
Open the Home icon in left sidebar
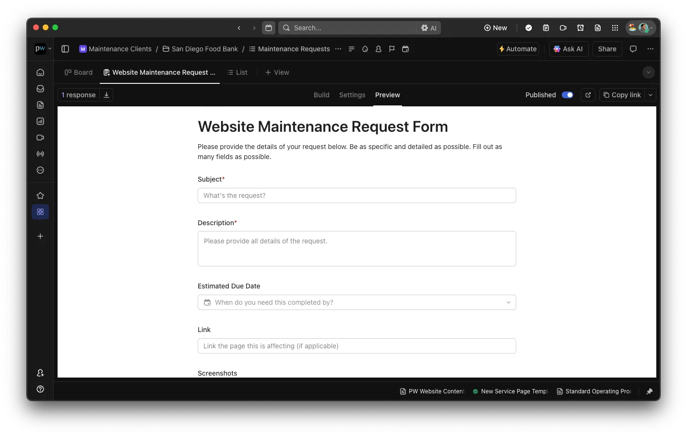coord(40,72)
